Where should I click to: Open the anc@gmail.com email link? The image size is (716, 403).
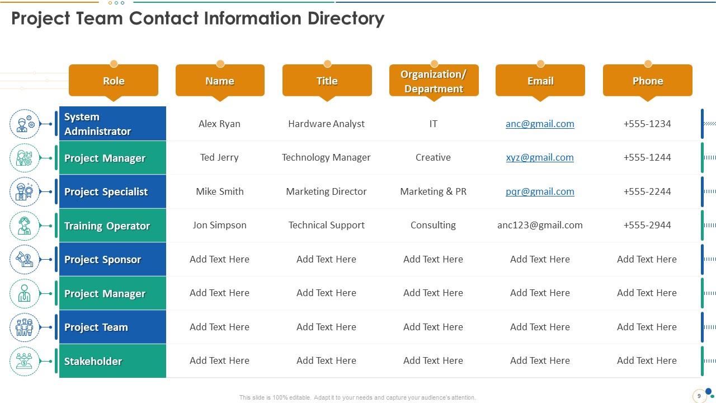click(x=540, y=124)
